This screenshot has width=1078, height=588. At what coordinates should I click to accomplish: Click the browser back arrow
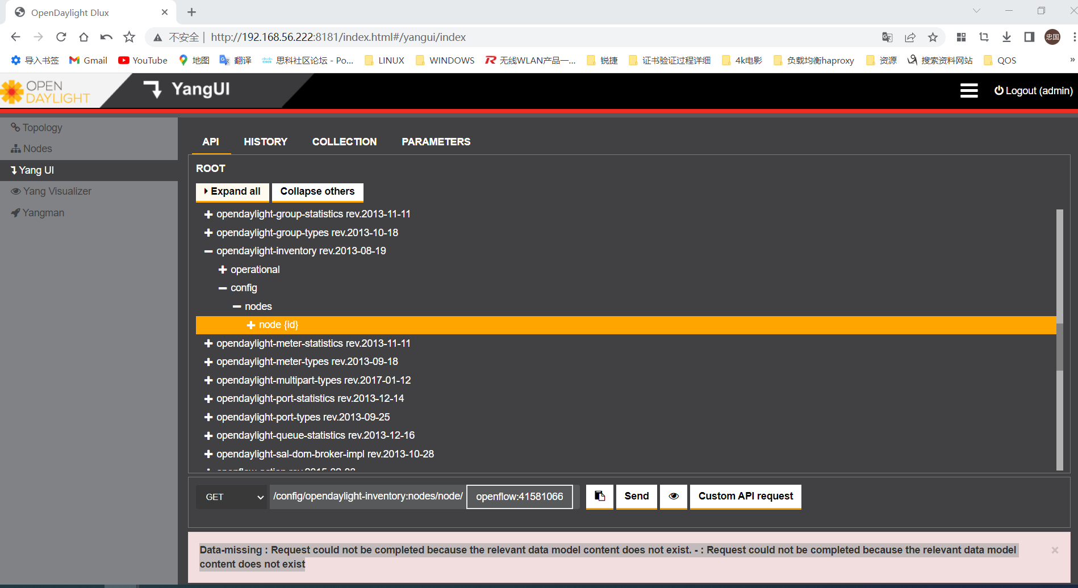click(15, 37)
